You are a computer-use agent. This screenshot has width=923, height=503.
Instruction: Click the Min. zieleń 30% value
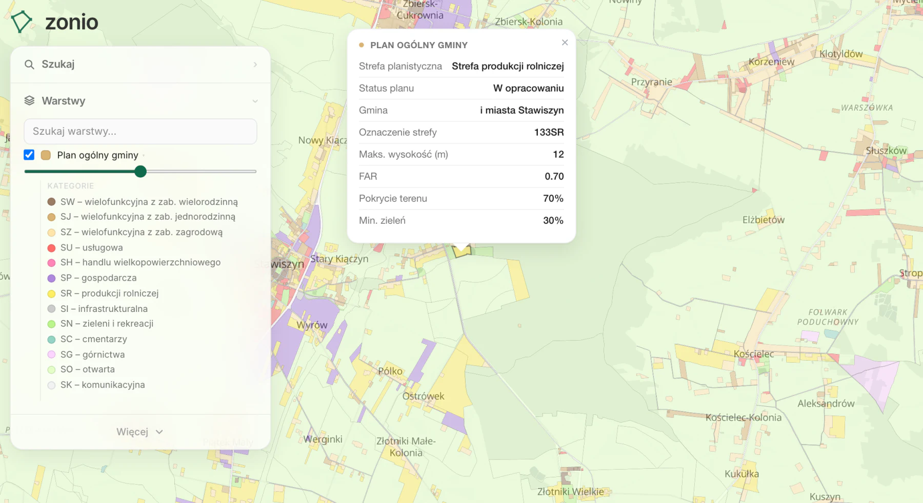point(553,220)
